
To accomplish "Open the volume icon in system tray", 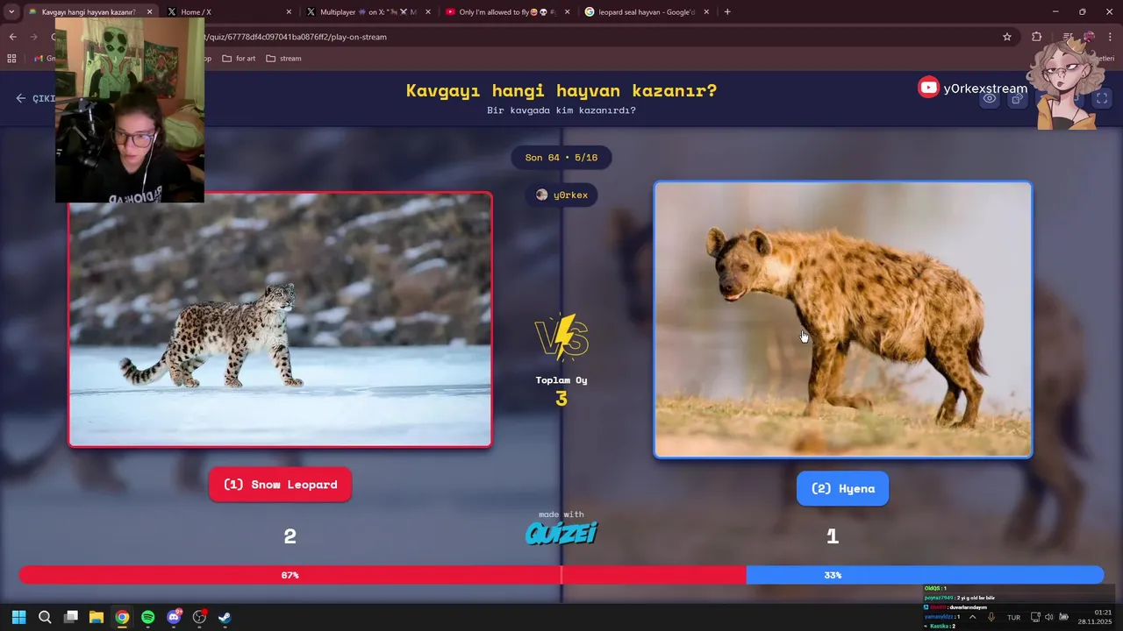I will pyautogui.click(x=1049, y=617).
